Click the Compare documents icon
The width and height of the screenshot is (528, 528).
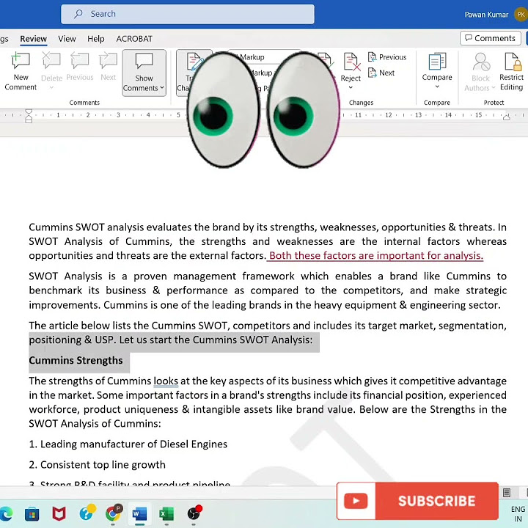click(x=437, y=62)
